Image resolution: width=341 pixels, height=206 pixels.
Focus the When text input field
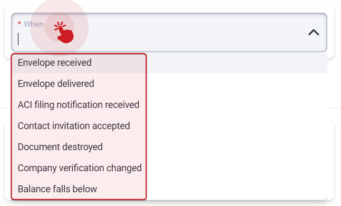(x=161, y=39)
